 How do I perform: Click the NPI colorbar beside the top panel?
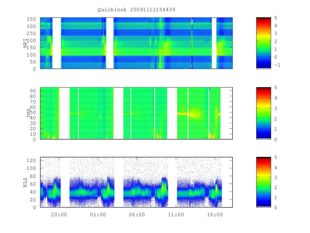pos(263,43)
